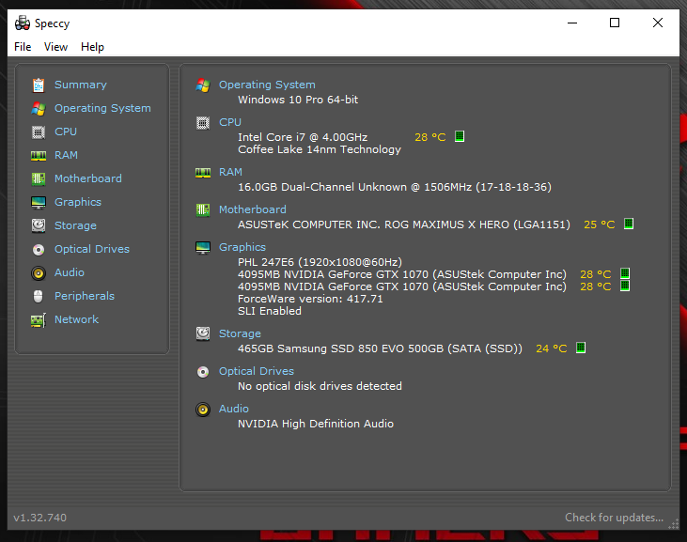The height and width of the screenshot is (542, 687).
Task: Open CPU section from sidebar
Action: pos(66,132)
